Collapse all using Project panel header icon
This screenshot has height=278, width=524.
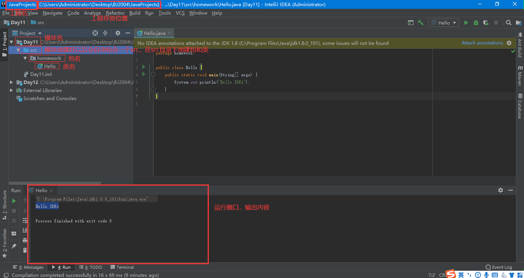tap(105, 33)
